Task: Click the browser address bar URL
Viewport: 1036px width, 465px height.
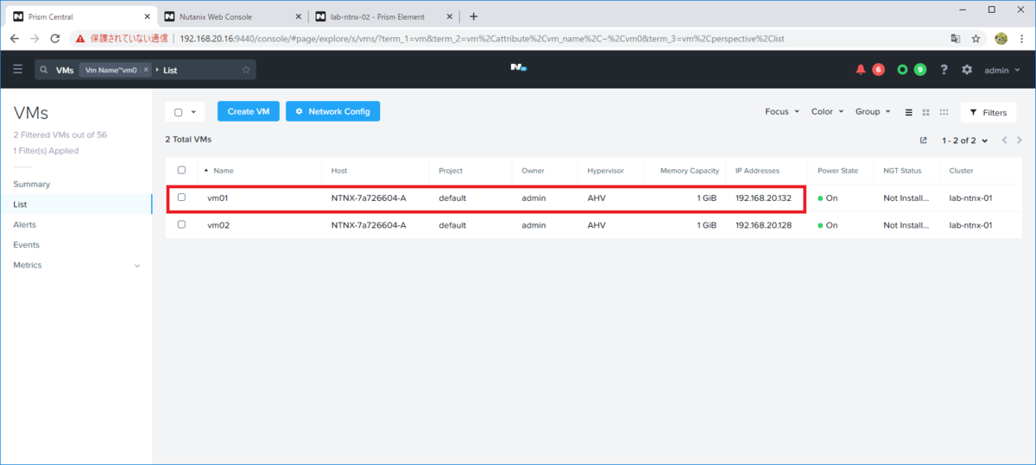Action: coord(482,39)
